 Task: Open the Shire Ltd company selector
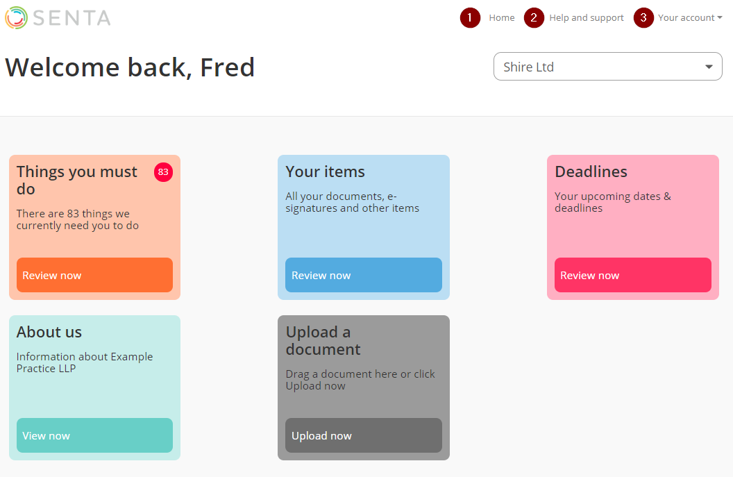[x=608, y=67]
